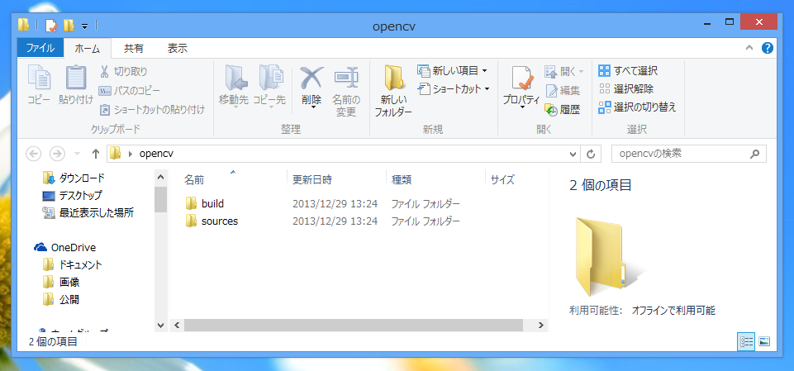The width and height of the screenshot is (794, 371).
Task: Click the horizontal scrollbar thumb
Action: (x=353, y=325)
